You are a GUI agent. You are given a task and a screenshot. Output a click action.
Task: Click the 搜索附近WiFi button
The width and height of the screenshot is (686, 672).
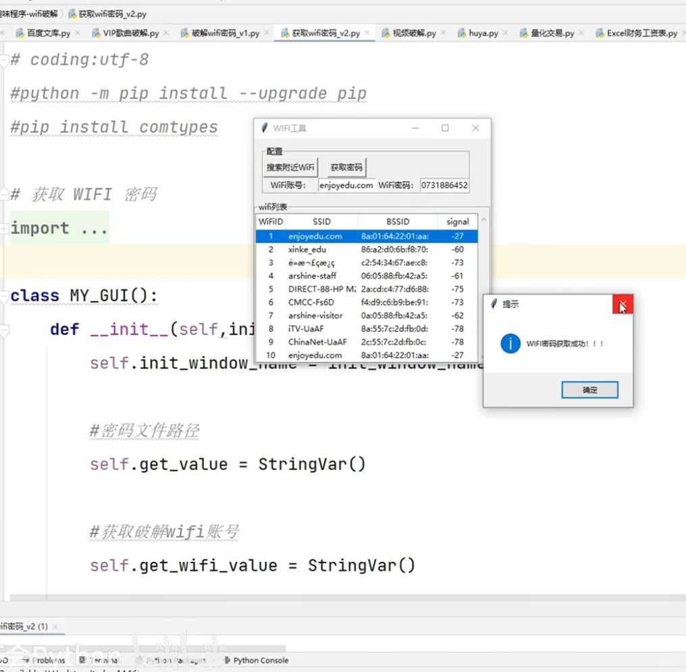click(x=290, y=167)
